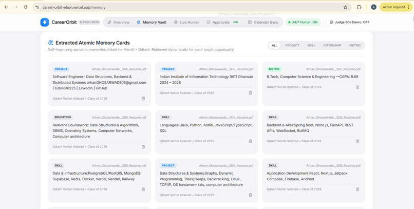Bookmark this page with the star icon
The image size is (414, 209).
(x=345, y=7)
